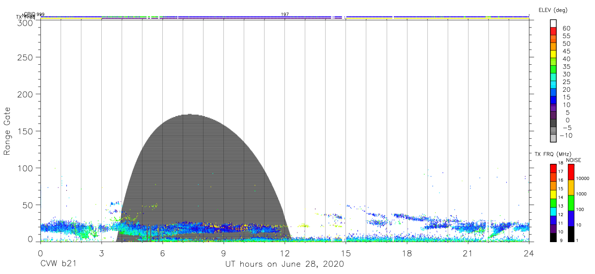Click the '197' CPID label at top
595x274 pixels.
click(285, 14)
